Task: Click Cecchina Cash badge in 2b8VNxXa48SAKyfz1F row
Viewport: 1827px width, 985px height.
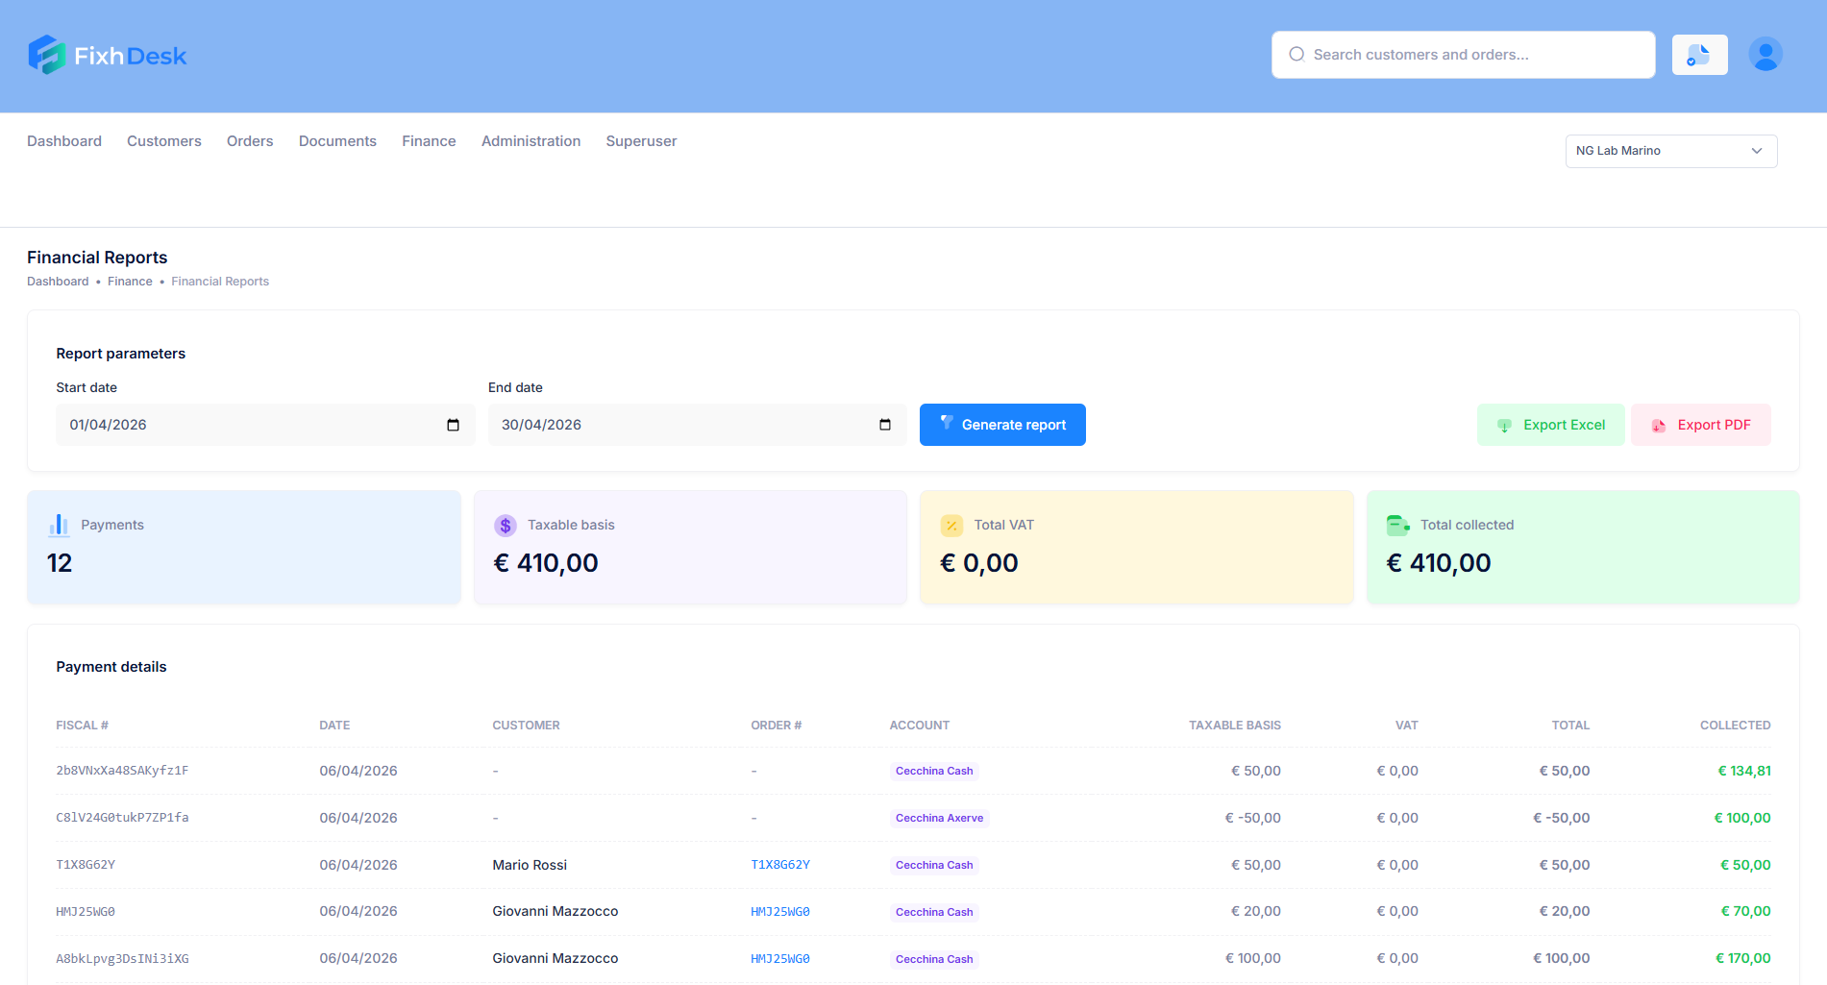Action: pyautogui.click(x=934, y=771)
